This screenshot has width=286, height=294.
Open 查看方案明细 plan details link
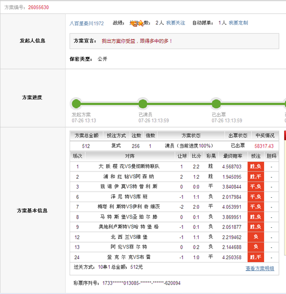pos(259,269)
